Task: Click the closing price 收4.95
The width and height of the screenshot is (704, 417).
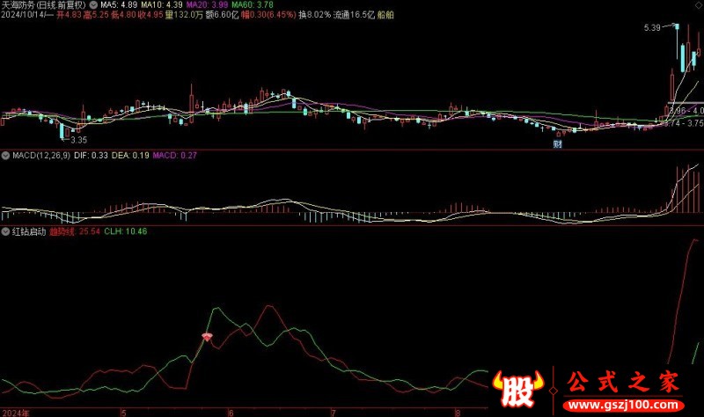Action: 150,15
